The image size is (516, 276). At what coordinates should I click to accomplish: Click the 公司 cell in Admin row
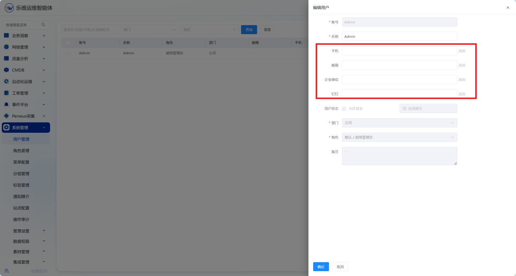coord(213,53)
